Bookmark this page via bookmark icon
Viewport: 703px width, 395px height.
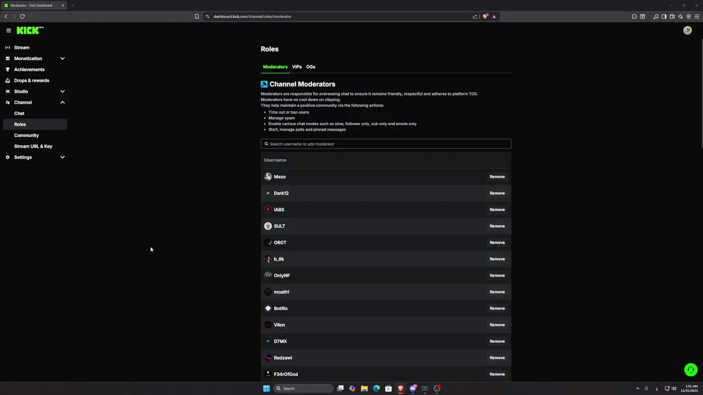point(197,16)
